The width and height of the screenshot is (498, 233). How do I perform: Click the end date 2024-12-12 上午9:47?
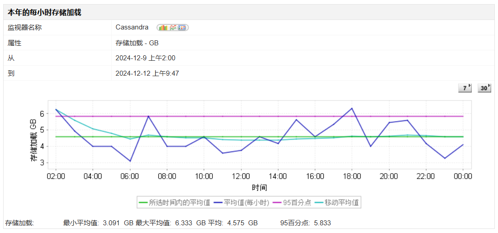(147, 73)
